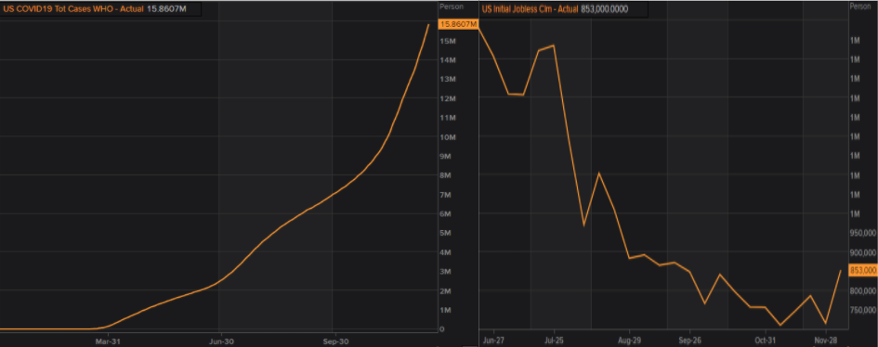Click the orange 15.8607M value tag
The height and width of the screenshot is (347, 878).
pos(458,24)
